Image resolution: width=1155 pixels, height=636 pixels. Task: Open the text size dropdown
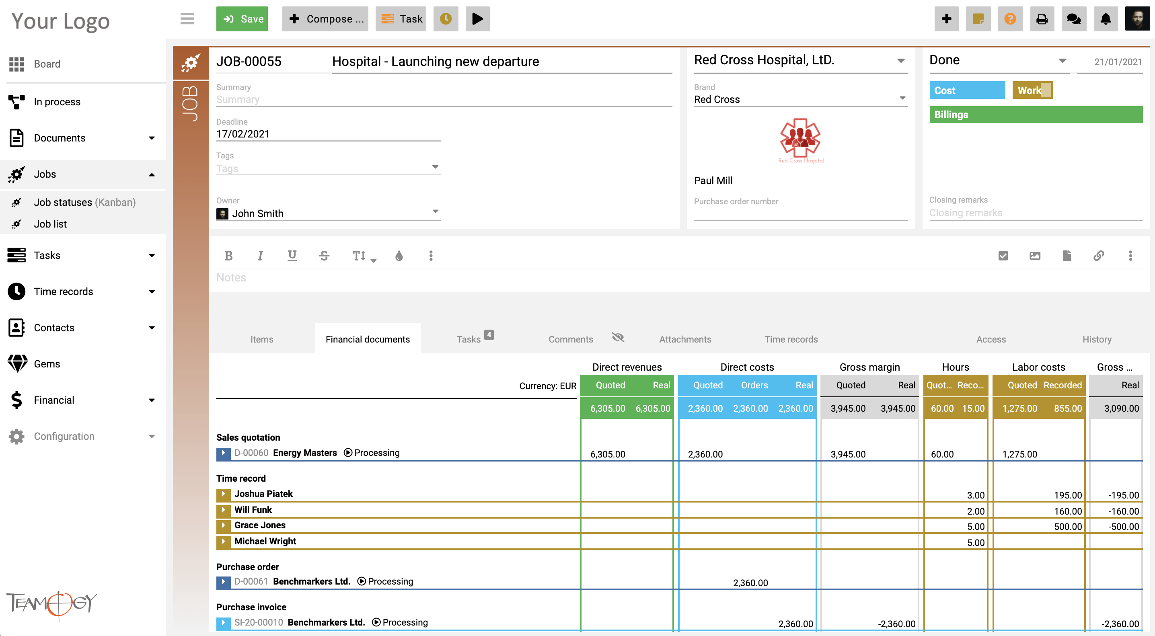click(x=364, y=256)
